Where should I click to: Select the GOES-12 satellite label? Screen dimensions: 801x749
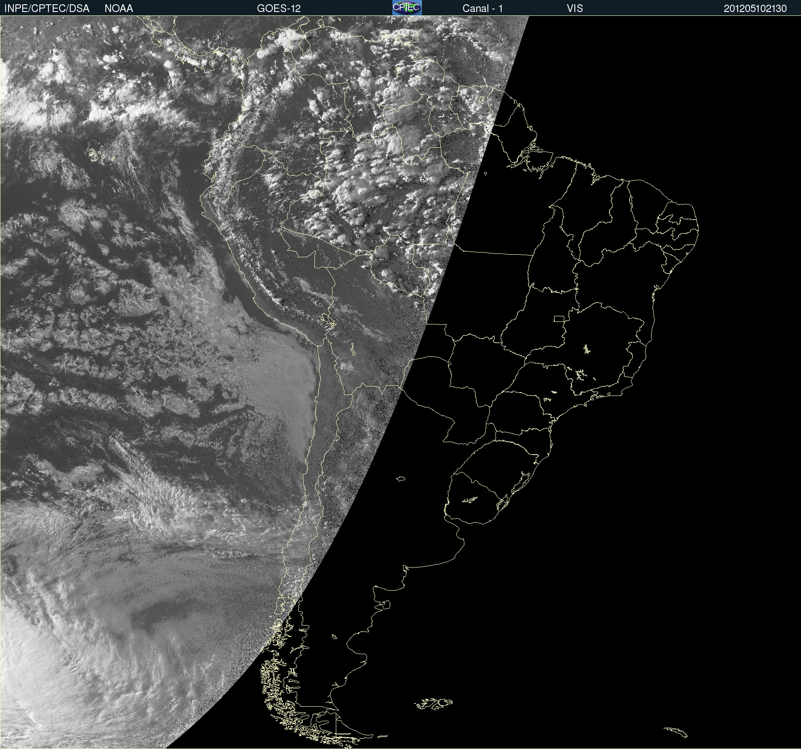coord(279,9)
